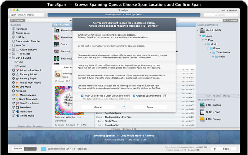Switch to Restore mode
Image resolution: width=248 pixels, height=155 pixels.
coord(18,149)
